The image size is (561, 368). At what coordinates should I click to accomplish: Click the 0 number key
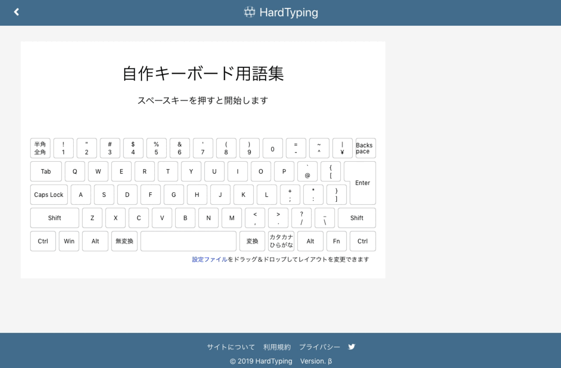point(273,148)
